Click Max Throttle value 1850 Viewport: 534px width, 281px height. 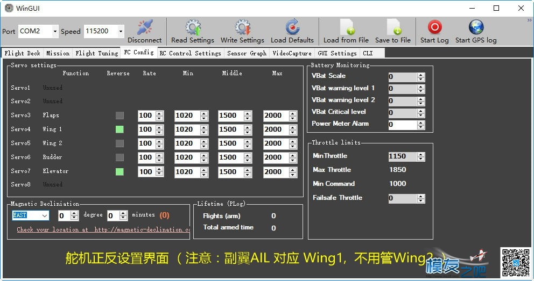tap(397, 170)
